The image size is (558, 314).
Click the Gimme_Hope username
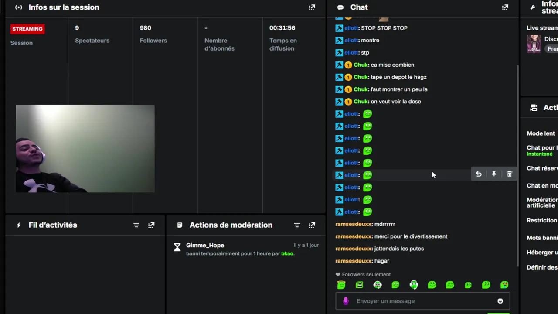[x=205, y=245]
